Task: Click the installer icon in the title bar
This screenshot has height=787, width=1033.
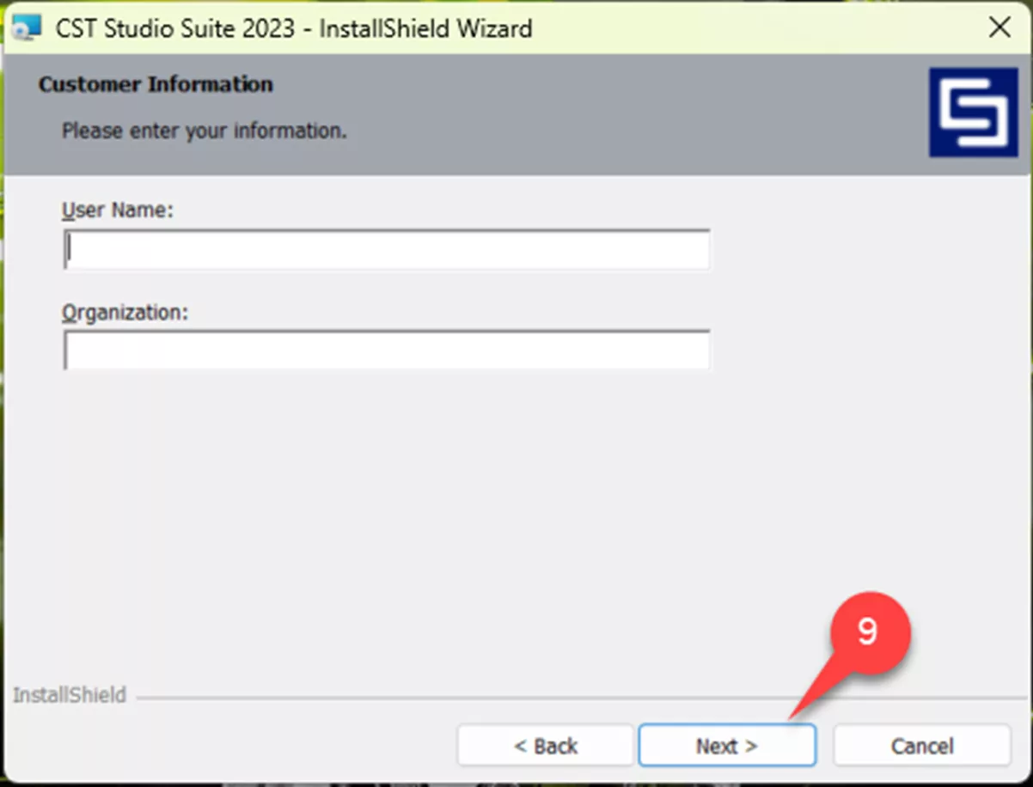Action: click(24, 27)
